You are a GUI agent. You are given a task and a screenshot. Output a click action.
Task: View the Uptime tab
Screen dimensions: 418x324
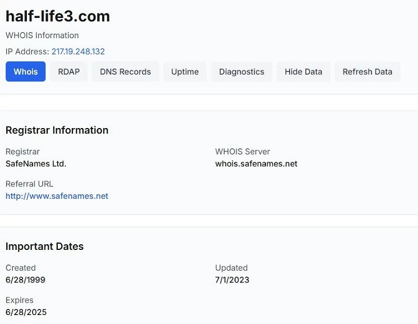tap(185, 72)
